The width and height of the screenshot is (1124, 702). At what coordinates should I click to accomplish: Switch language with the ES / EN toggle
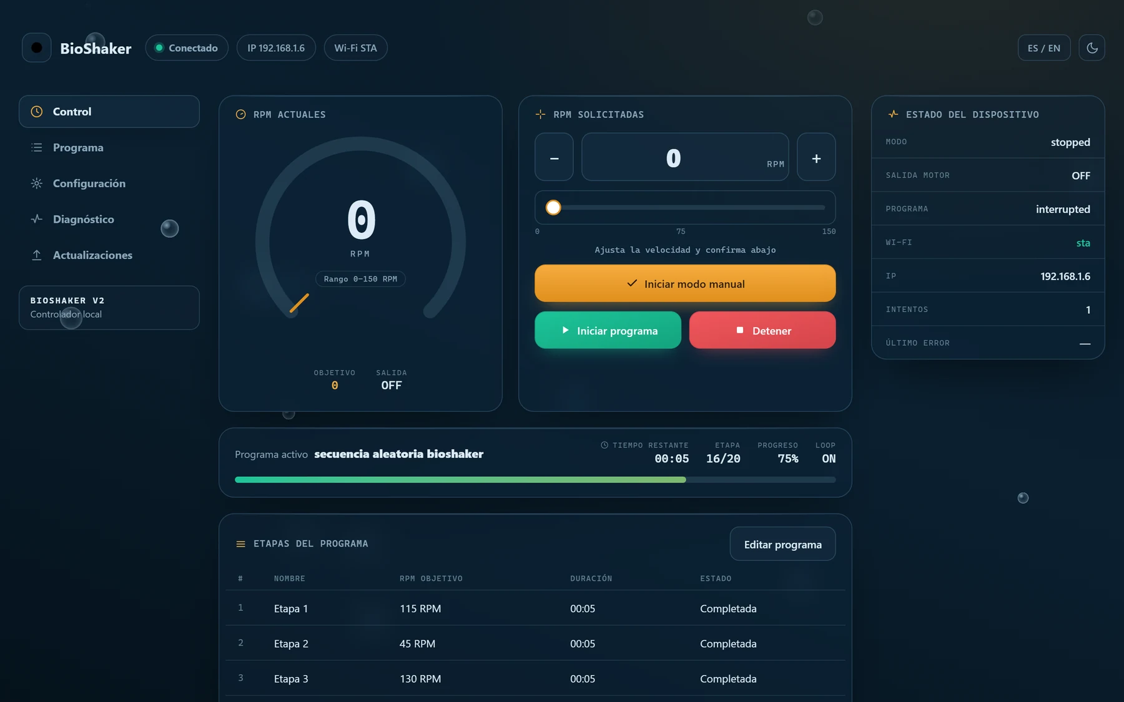[1044, 48]
